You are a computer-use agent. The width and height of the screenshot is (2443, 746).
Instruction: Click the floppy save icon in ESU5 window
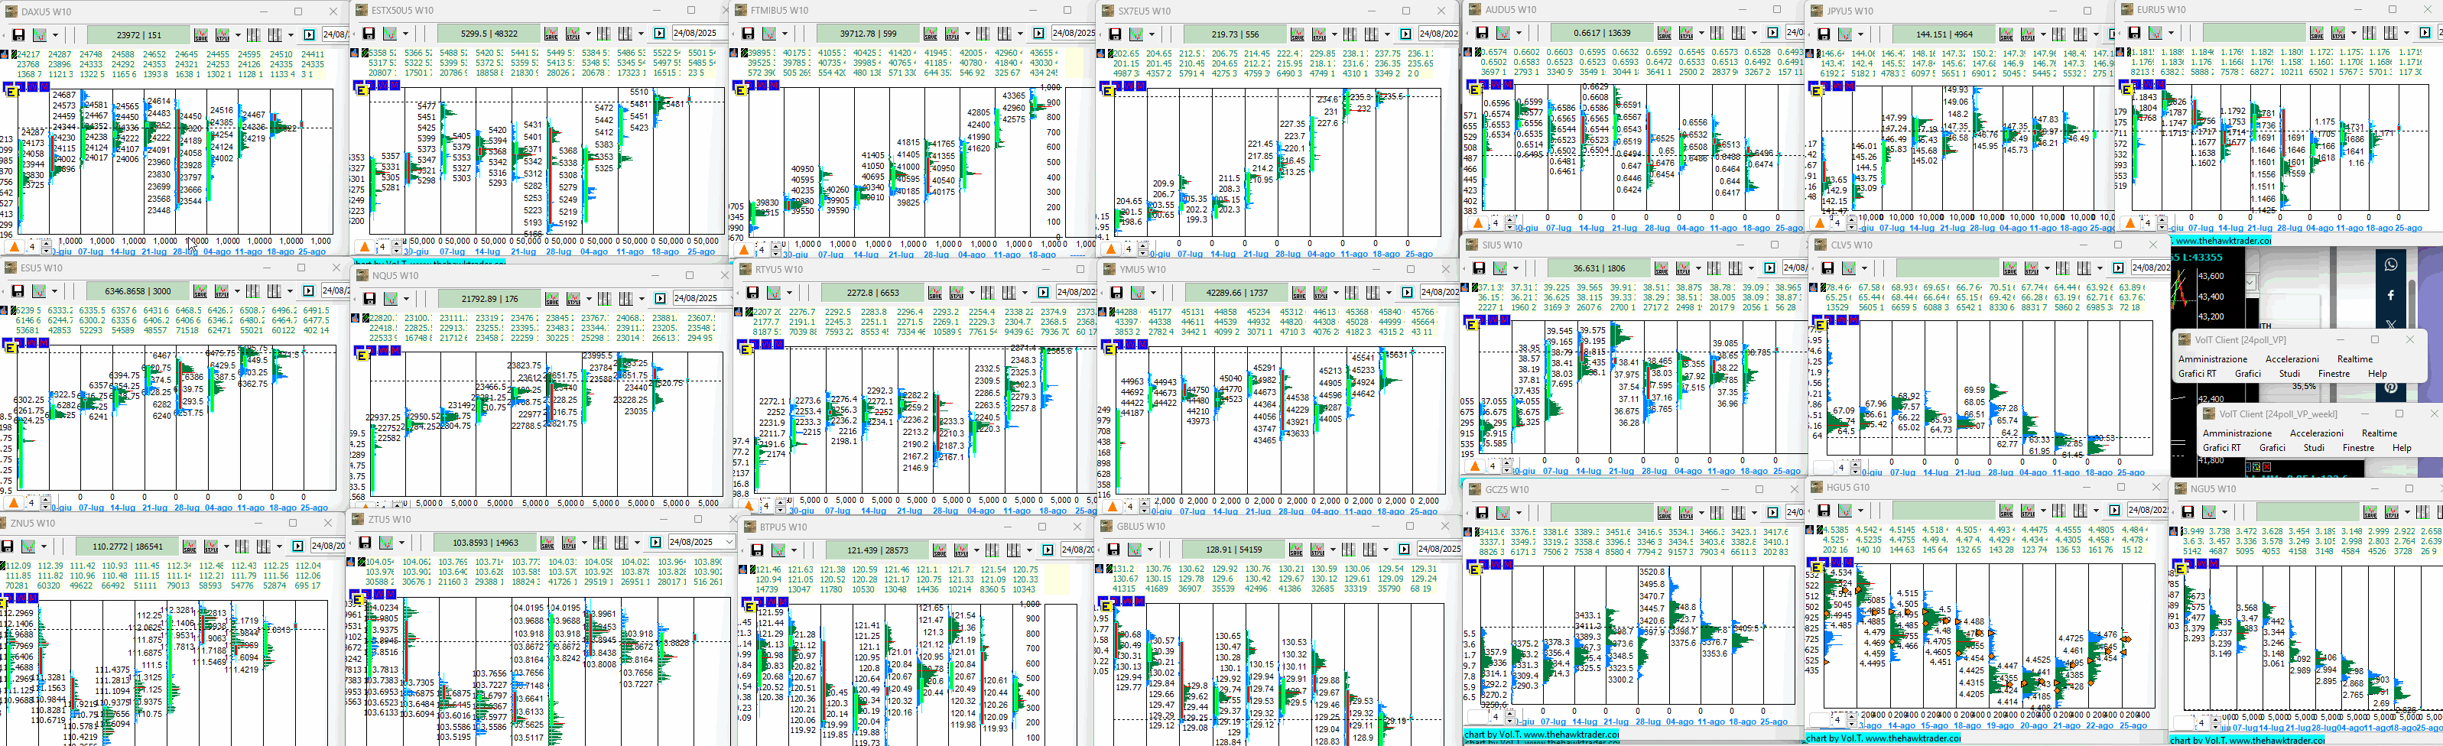click(18, 291)
